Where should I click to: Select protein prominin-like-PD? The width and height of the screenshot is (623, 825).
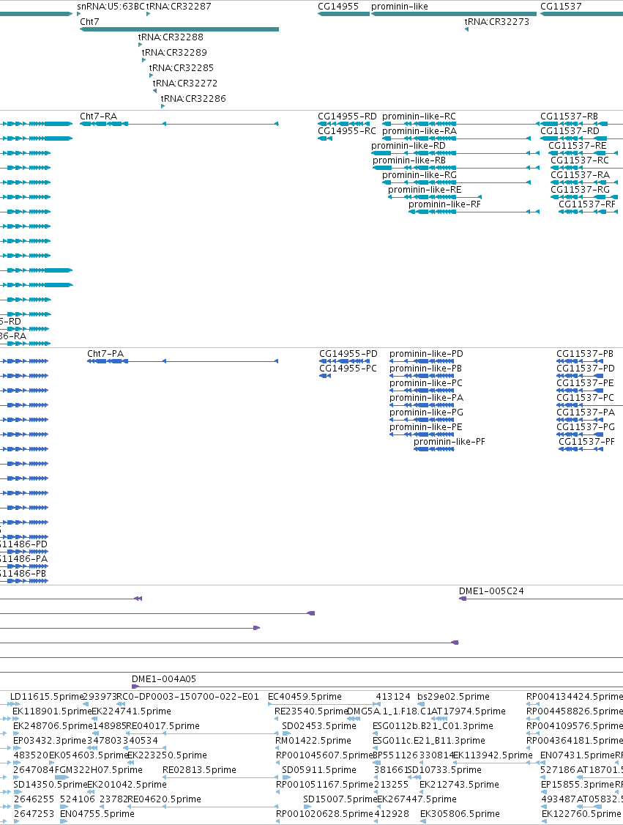[426, 354]
